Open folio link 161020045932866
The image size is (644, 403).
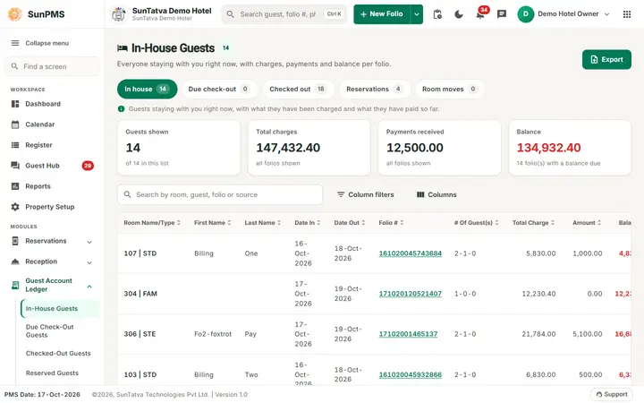pyautogui.click(x=410, y=374)
